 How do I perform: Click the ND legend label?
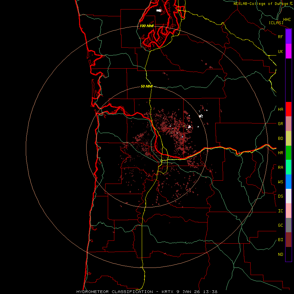click(x=280, y=254)
